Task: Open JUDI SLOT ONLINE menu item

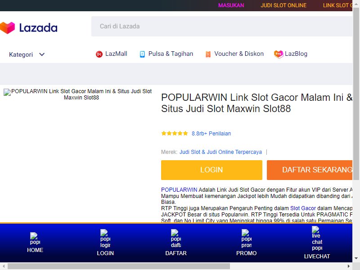Action: pyautogui.click(x=283, y=5)
